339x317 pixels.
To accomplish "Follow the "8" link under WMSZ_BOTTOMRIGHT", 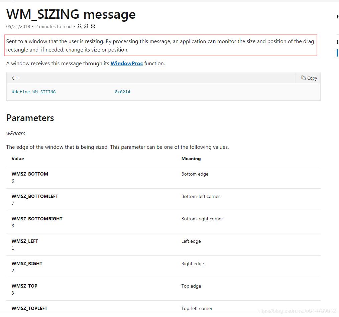I will [x=13, y=226].
